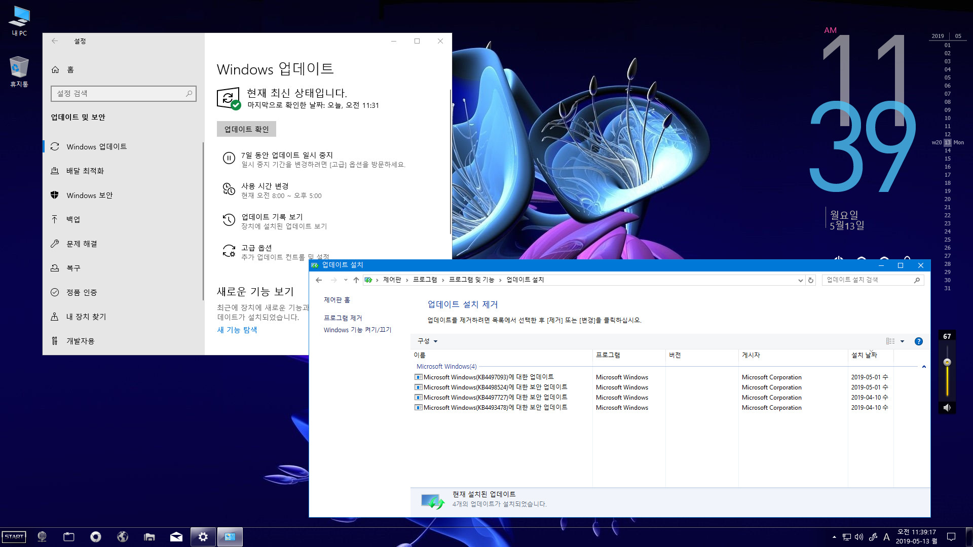
Task: Go back in the Settings window
Action: (55, 41)
